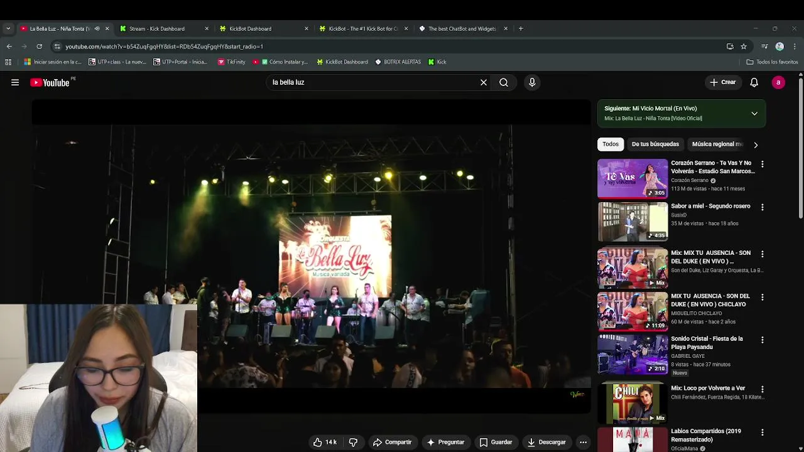Open Sonido Cristal video thumbnail
The image size is (804, 452).
coord(633,354)
